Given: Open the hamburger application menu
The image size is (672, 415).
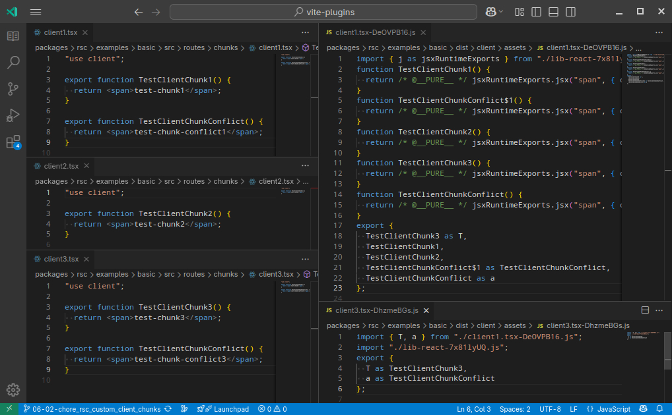Looking at the screenshot, I should pos(36,12).
